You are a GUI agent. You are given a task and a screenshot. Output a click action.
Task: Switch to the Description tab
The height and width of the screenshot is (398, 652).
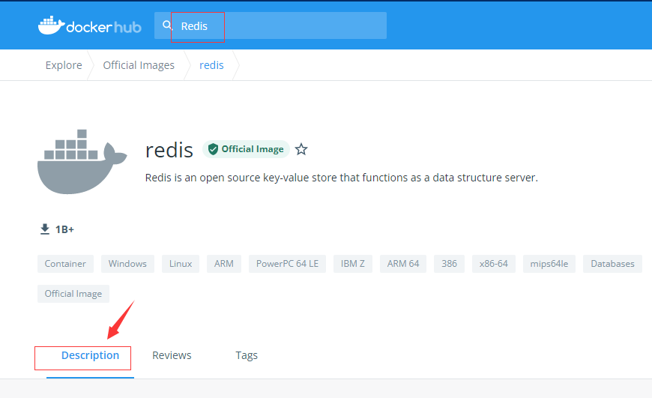pos(90,355)
